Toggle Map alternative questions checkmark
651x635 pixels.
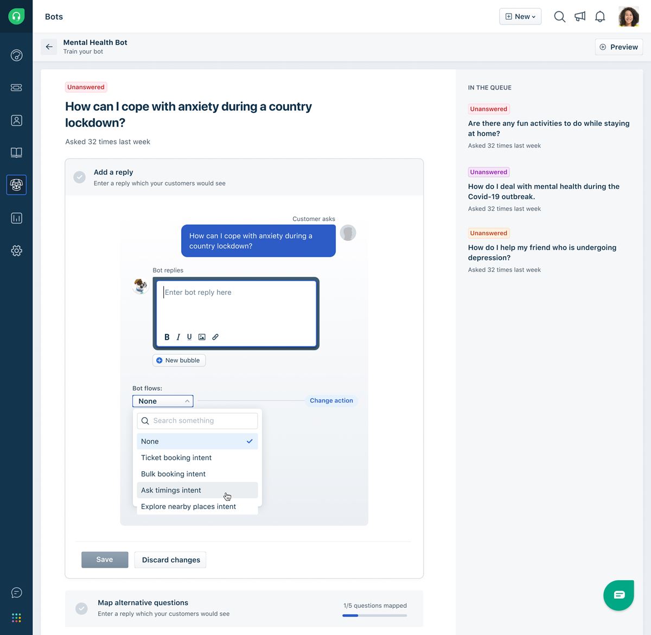81,608
